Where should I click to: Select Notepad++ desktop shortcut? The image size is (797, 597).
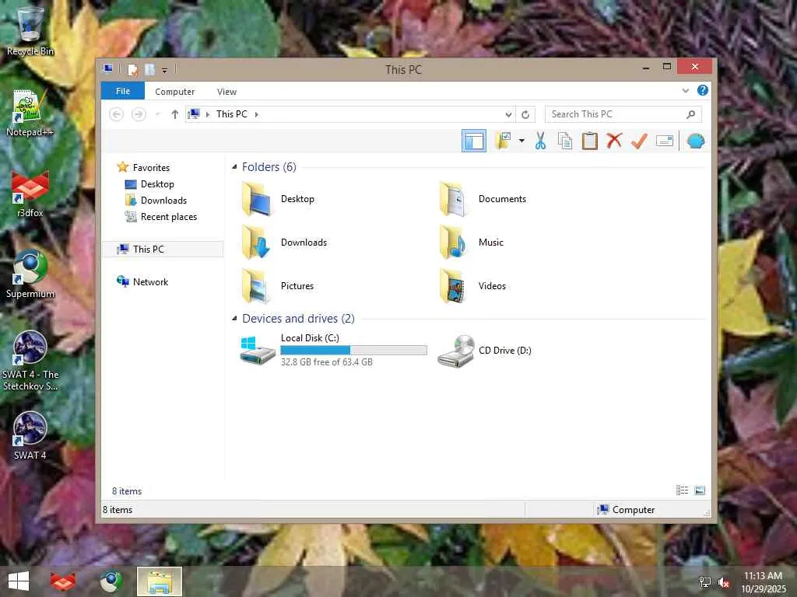30,113
